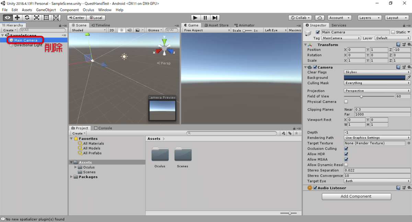
Task: Open Camera component help icon
Action: point(398,67)
